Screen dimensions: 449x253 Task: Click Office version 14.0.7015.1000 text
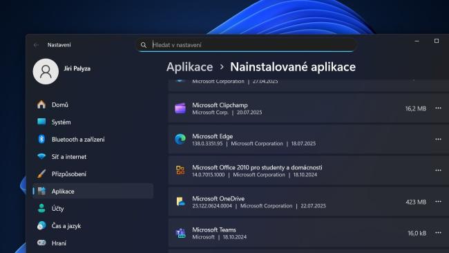tap(209, 175)
